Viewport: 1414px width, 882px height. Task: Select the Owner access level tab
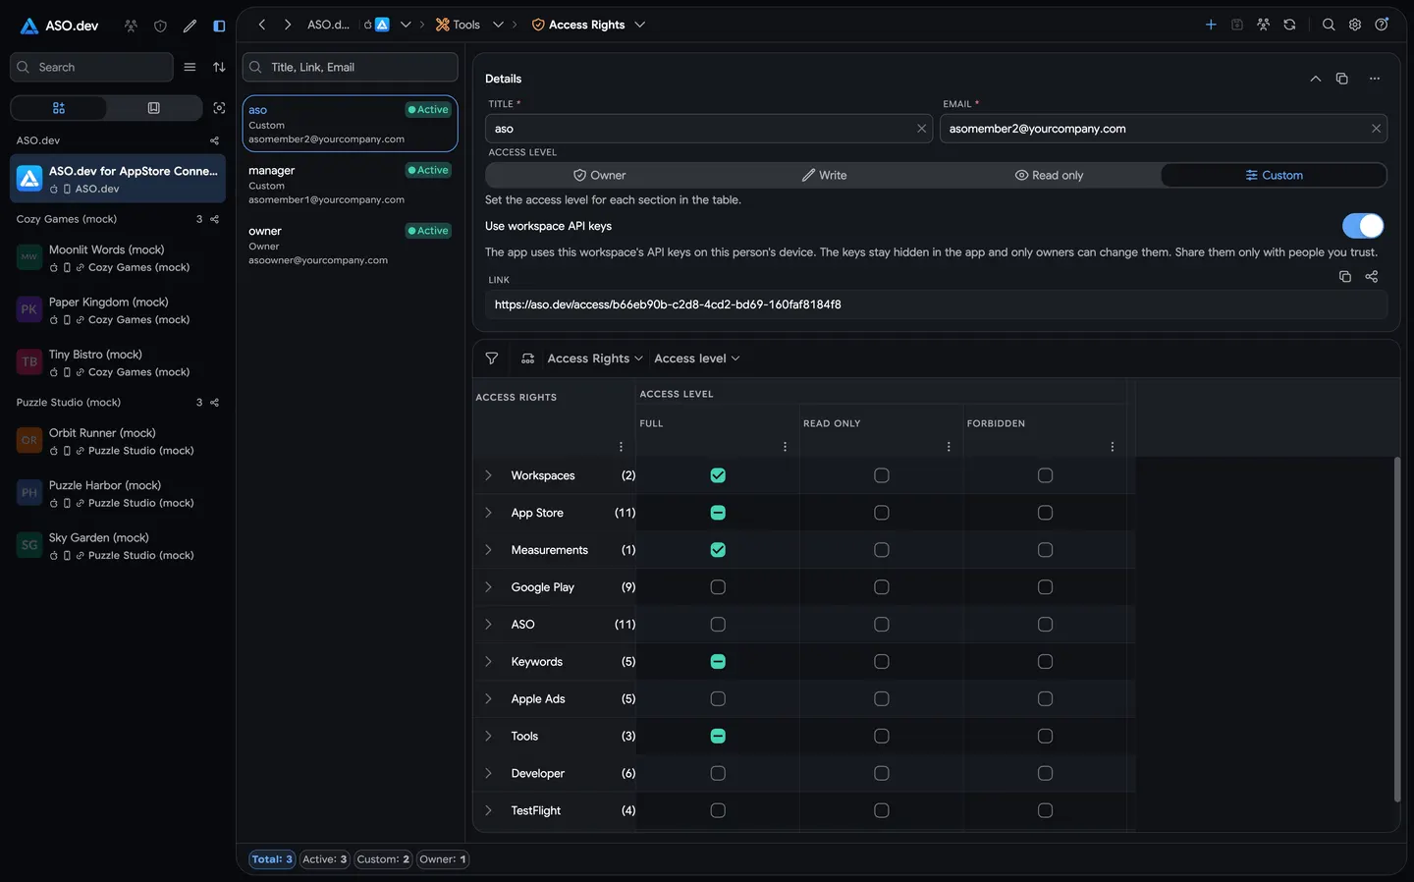pyautogui.click(x=599, y=175)
